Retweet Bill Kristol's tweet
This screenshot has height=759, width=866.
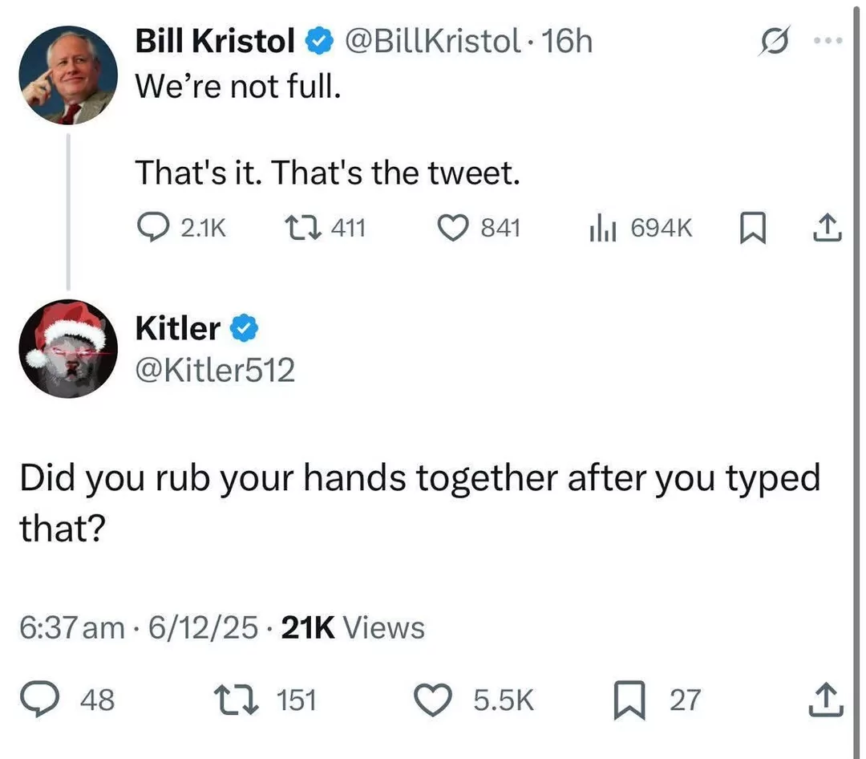pos(304,229)
